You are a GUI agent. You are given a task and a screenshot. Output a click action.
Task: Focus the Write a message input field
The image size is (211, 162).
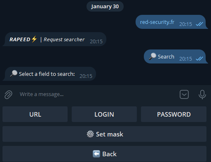tap(96, 94)
